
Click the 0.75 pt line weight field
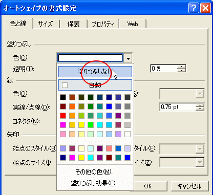point(178,107)
